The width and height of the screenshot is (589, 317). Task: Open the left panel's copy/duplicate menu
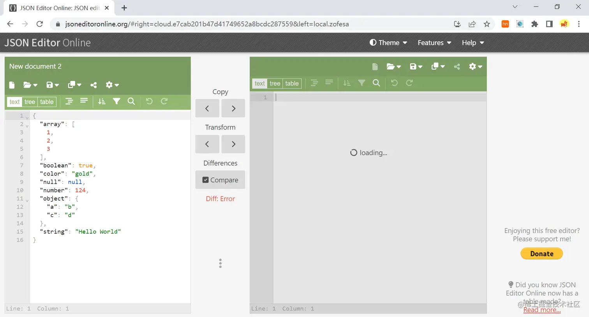tap(74, 85)
